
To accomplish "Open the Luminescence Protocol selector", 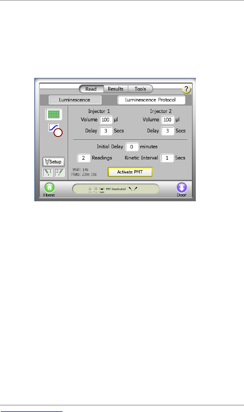I will pyautogui.click(x=151, y=100).
